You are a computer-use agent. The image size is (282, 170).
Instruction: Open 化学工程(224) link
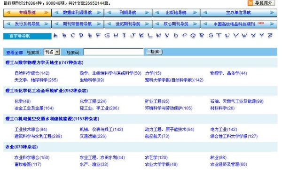93,101
